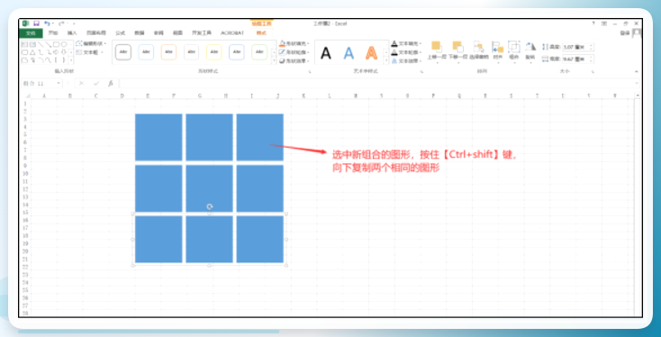
Task: Expand the formula bar with right-edge chevron
Action: (x=637, y=83)
